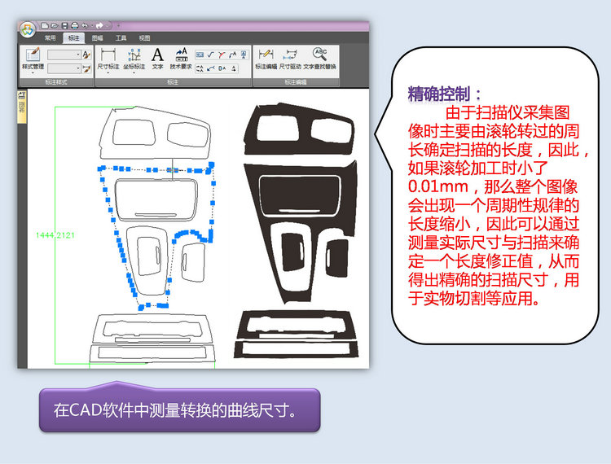Click the black scanned console image
This screenshot has width=611, height=464.
point(301,234)
